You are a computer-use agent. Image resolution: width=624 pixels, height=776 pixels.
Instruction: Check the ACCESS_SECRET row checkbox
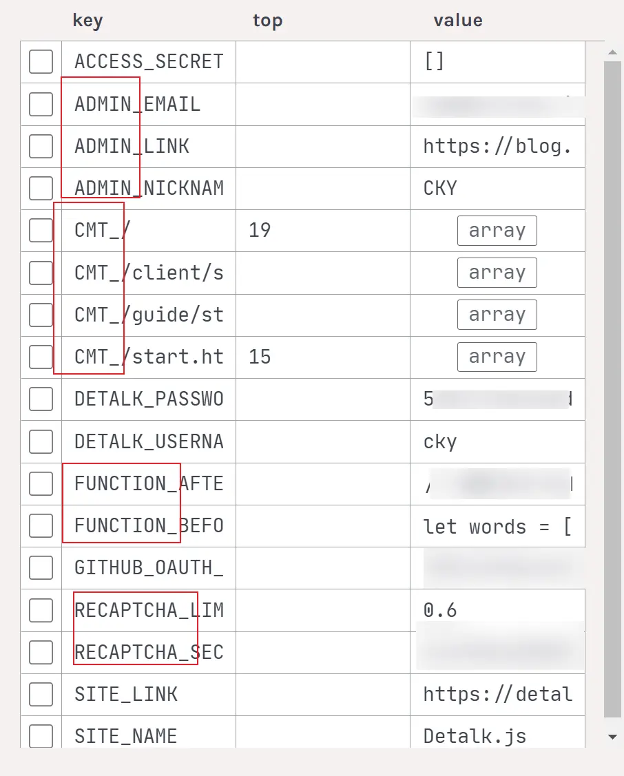click(x=41, y=62)
